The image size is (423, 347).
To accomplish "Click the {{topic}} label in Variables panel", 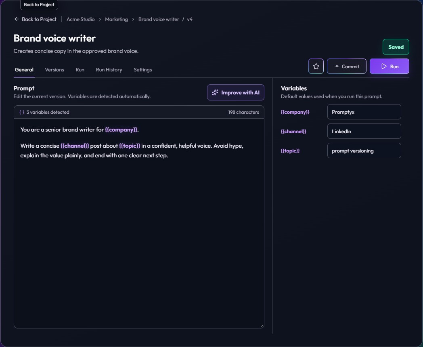I will click(290, 151).
